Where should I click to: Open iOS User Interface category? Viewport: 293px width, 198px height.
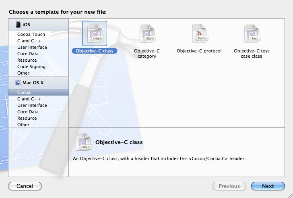[32, 47]
